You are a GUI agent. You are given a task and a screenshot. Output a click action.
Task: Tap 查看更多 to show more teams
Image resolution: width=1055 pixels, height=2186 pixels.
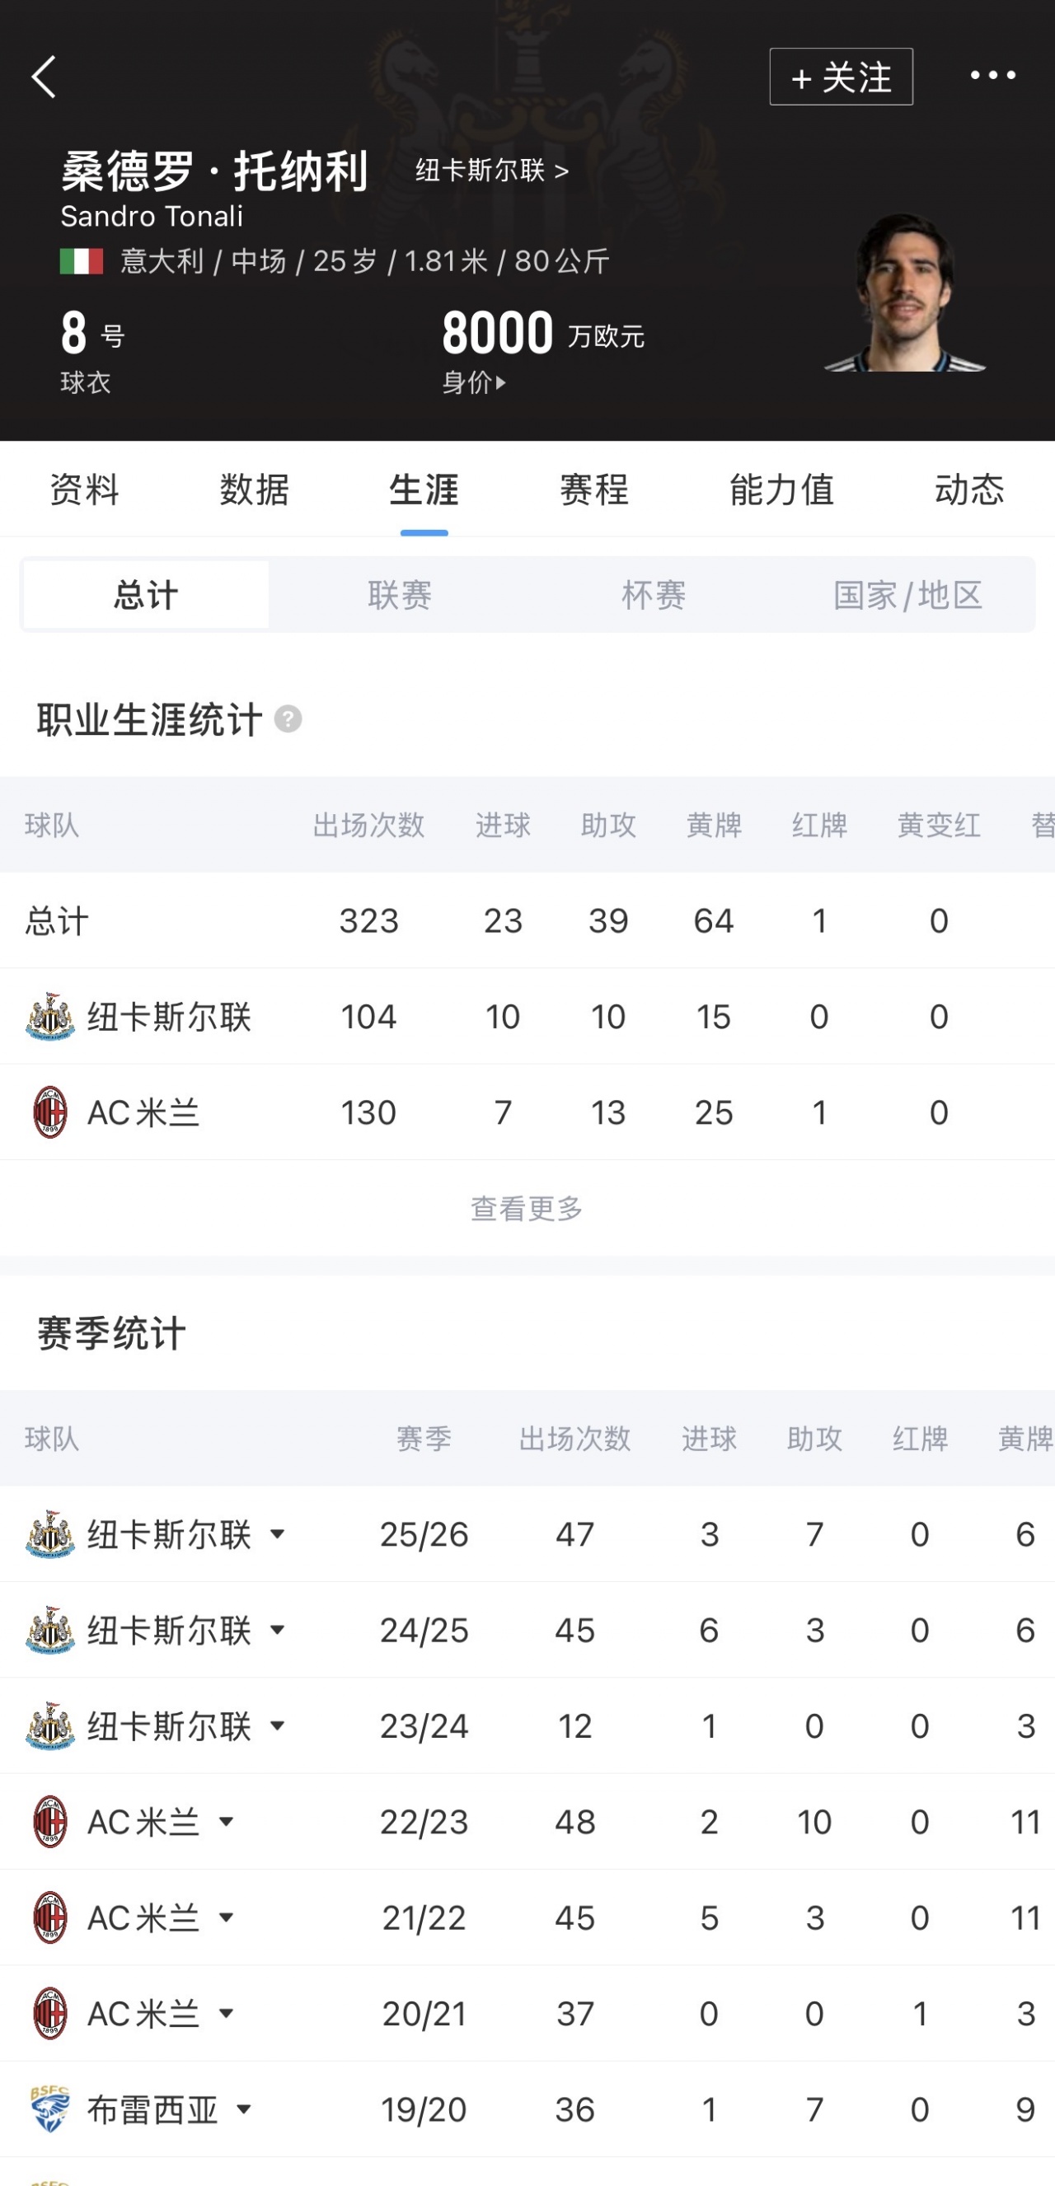coord(527,1209)
